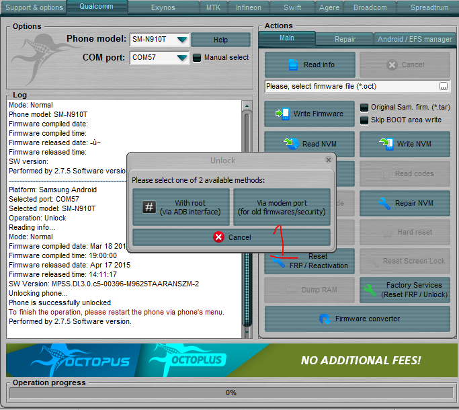Click the Factory Services (Reset FRP / Unlock) button
Screen dimensions: 459x410
coord(405,290)
